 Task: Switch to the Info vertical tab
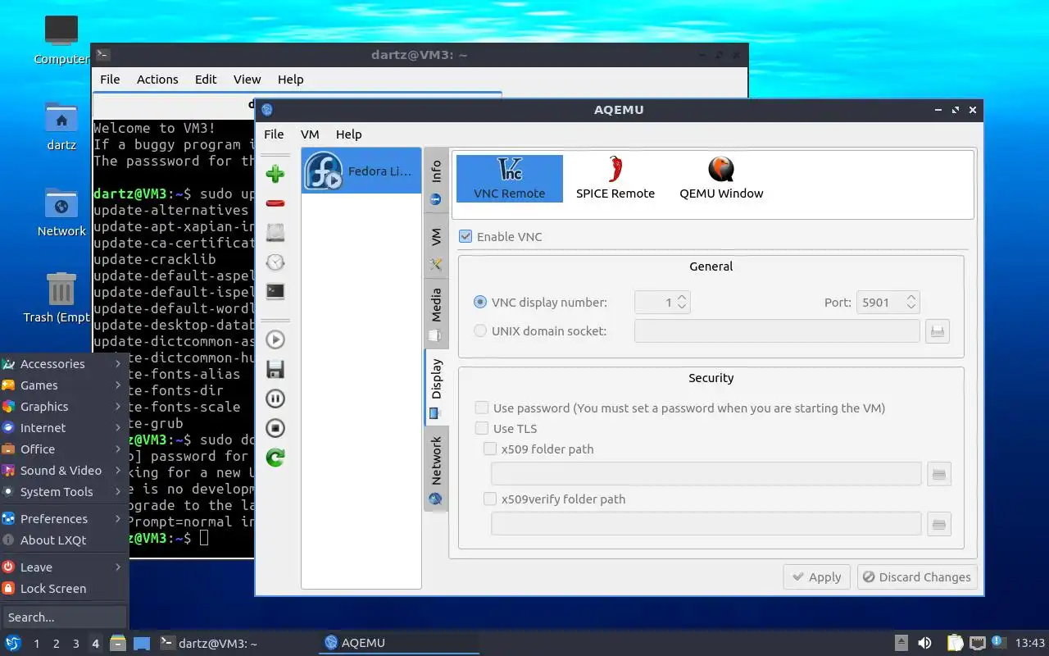coord(436,182)
